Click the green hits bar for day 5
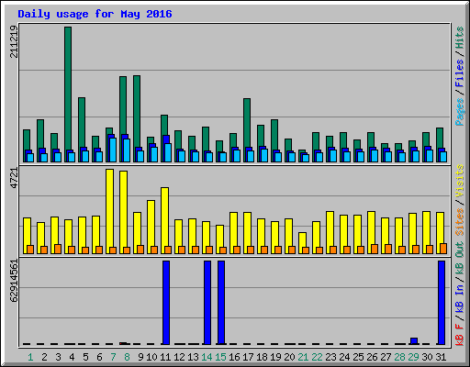Viewport: 470px width, 367px height. click(x=82, y=122)
